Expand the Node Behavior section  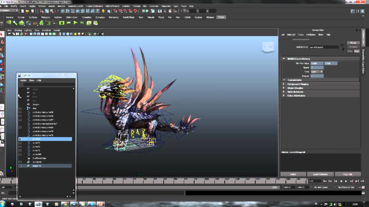(x=284, y=92)
